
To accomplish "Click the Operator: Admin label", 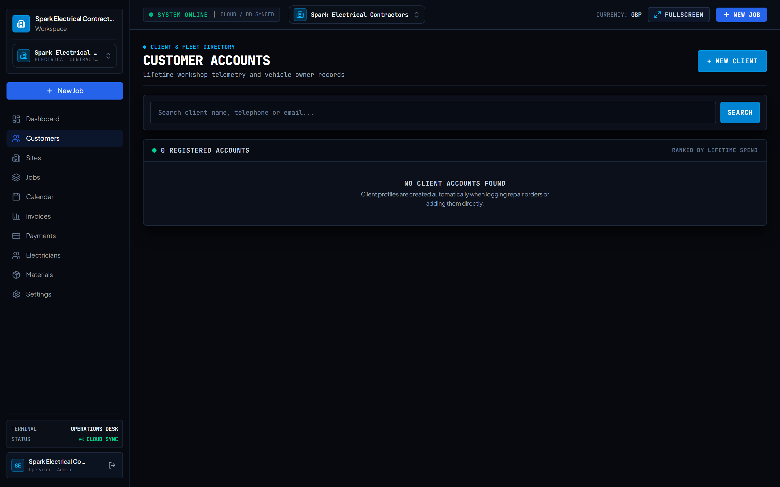I will pos(50,470).
